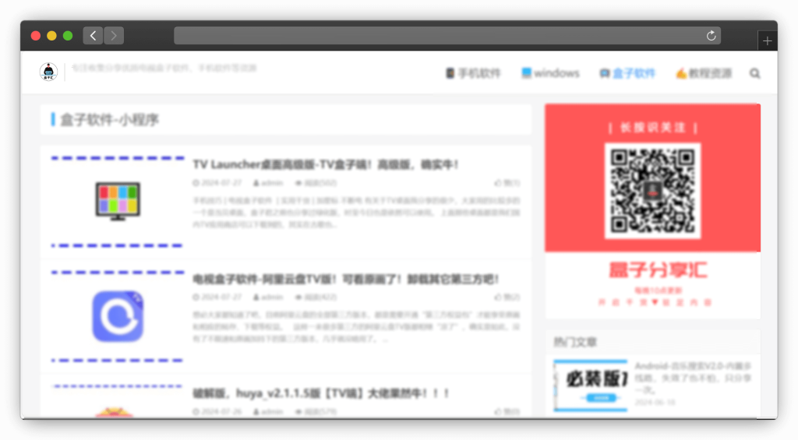Click the search magnifier icon

[754, 74]
